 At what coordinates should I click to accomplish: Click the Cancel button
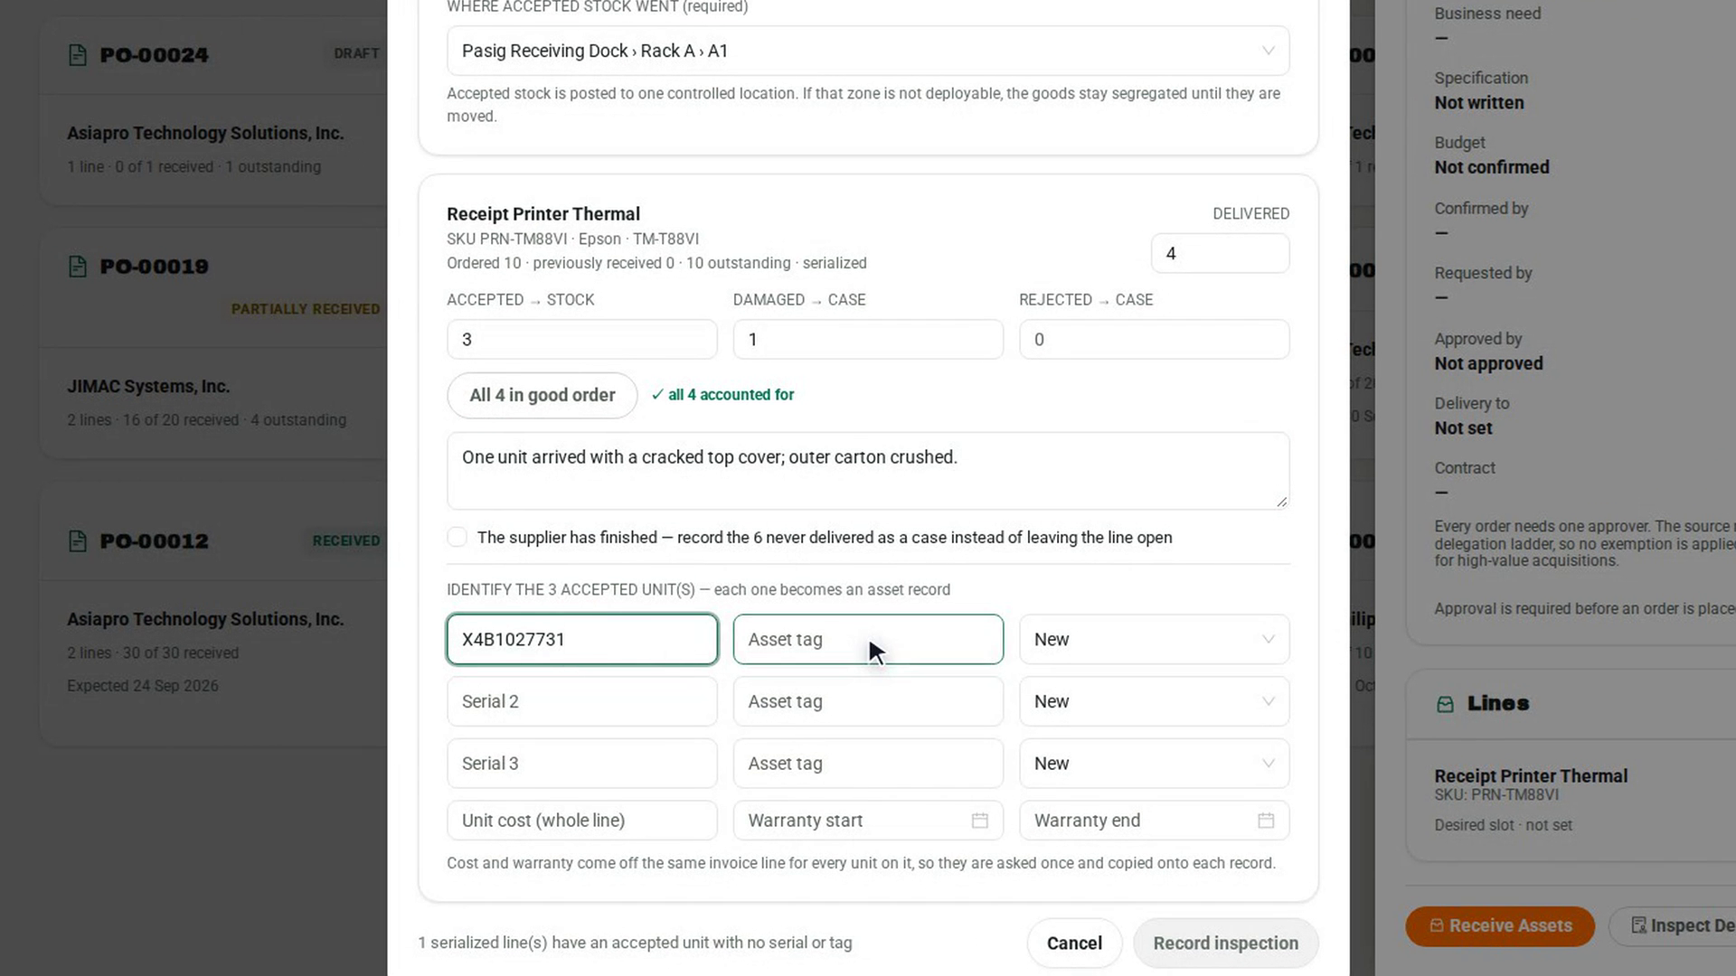pyautogui.click(x=1074, y=943)
